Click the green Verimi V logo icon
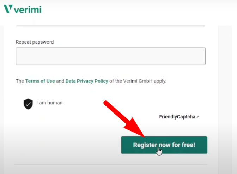The width and height of the screenshot is (237, 174). pyautogui.click(x=8, y=9)
